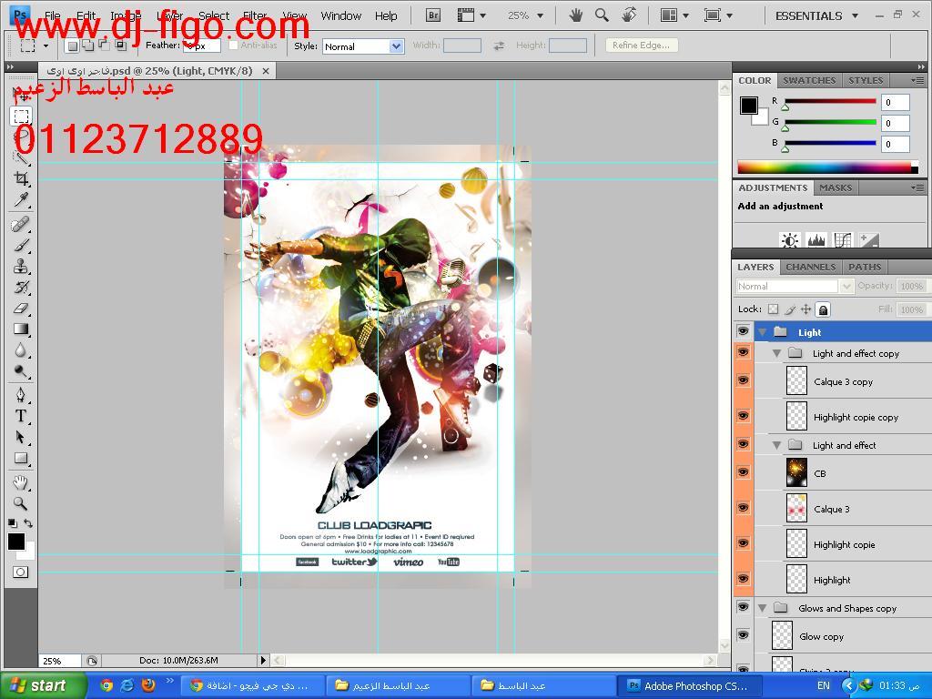Select the Eraser tool
This screenshot has width=932, height=699.
pos(21,309)
